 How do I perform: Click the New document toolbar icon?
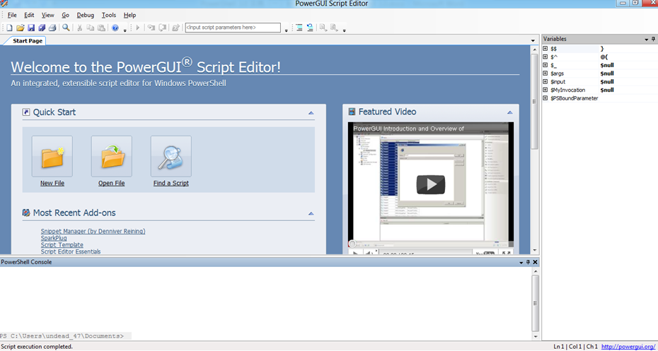9,28
